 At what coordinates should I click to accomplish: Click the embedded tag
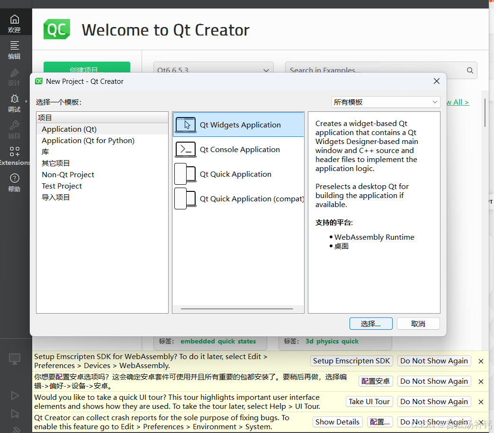pyautogui.click(x=198, y=341)
